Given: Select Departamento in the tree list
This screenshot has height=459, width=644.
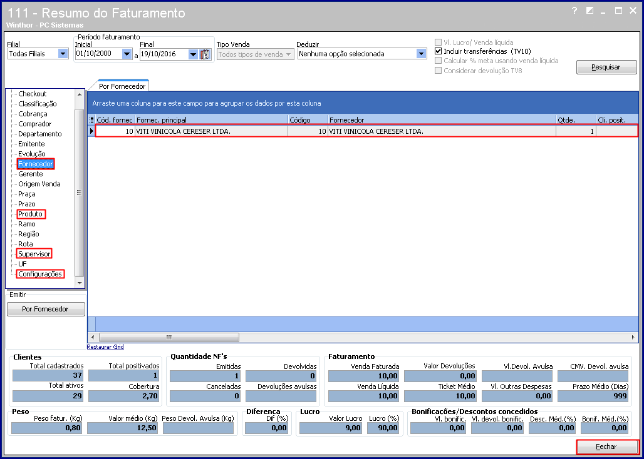Looking at the screenshot, I should coord(40,134).
